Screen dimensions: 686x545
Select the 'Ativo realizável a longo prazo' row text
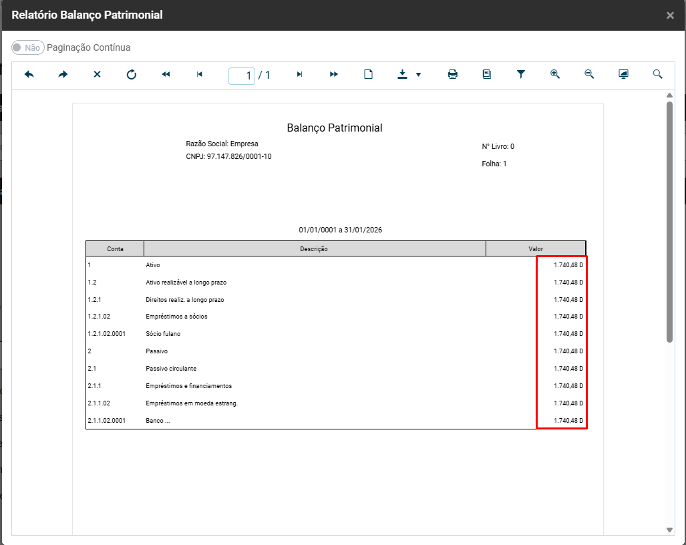(186, 283)
